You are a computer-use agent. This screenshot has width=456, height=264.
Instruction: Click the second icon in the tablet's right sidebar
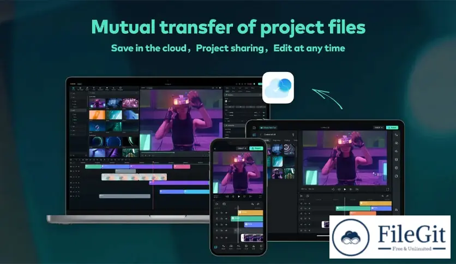point(397,143)
